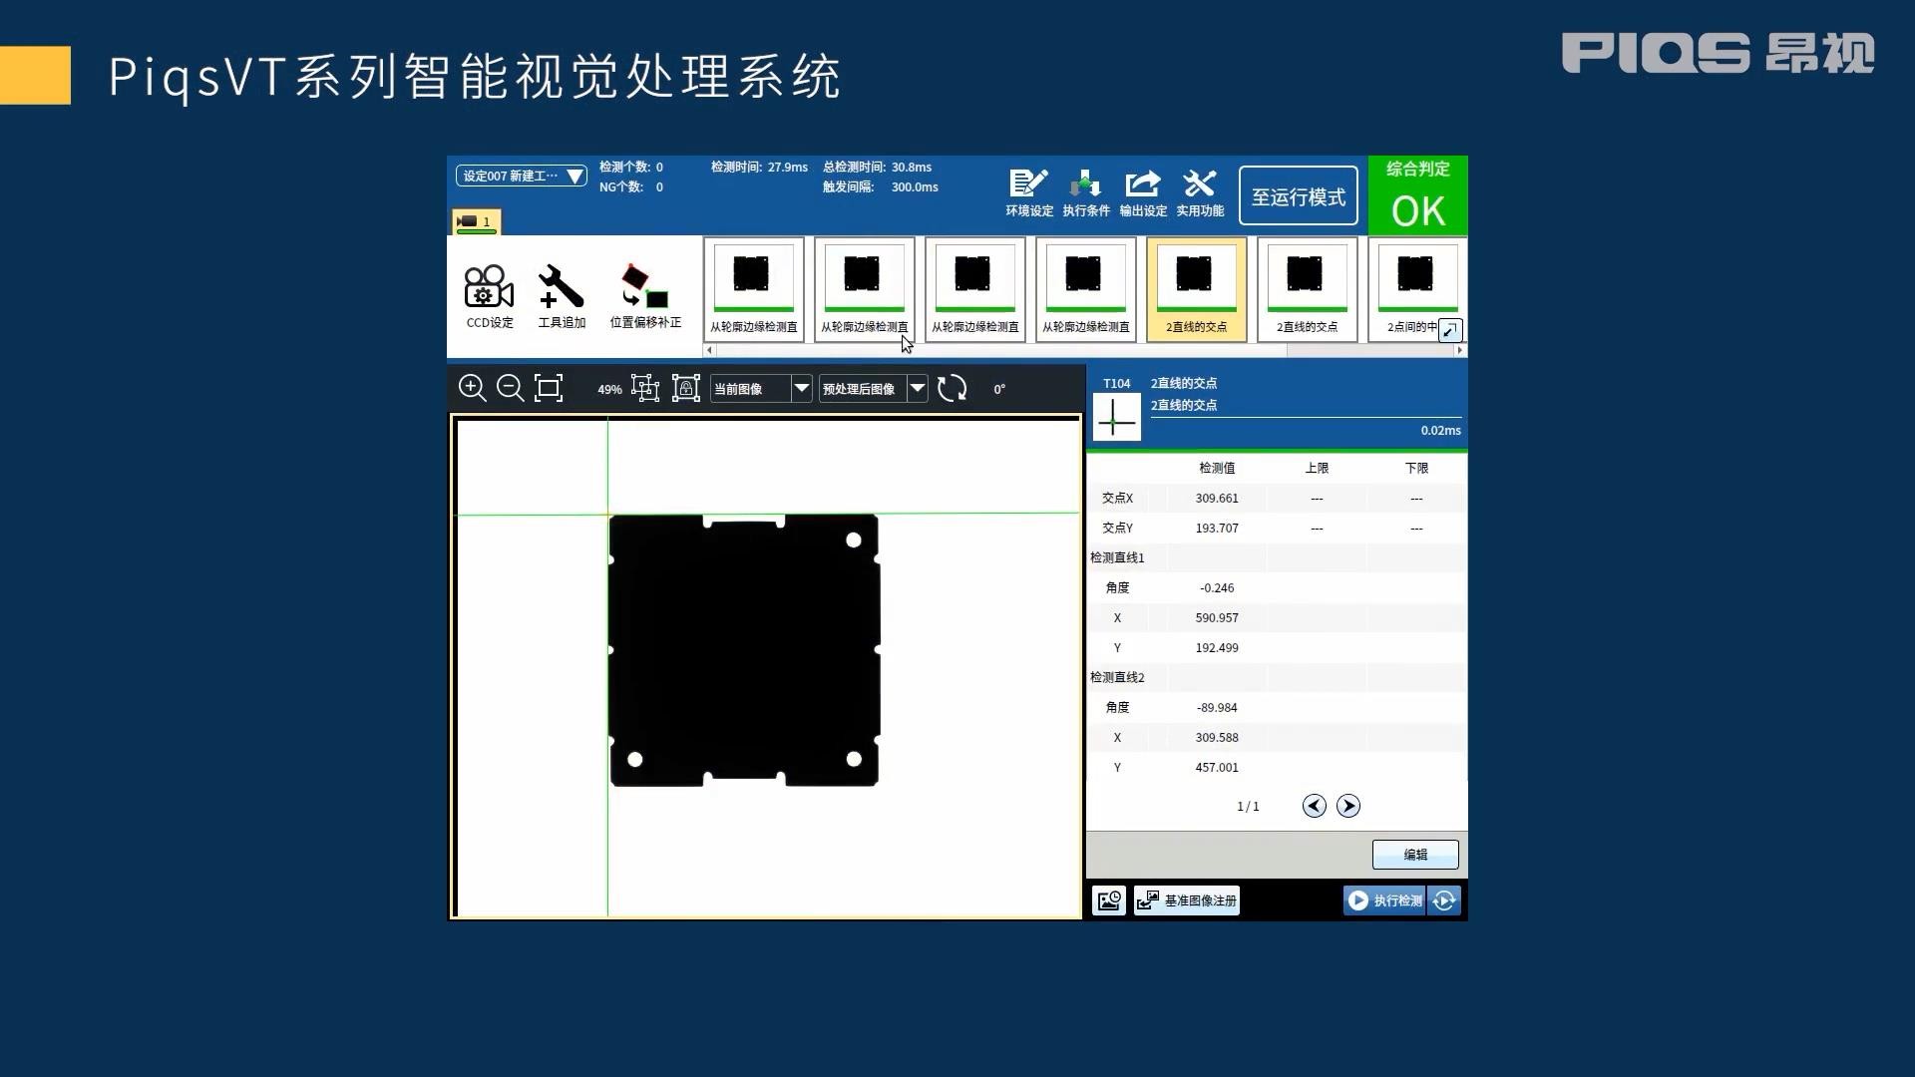Select the 2点间的中 tool thumbnail

click(x=1416, y=289)
